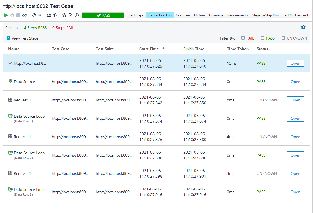Open the blue settings gear above Filter By

(x=303, y=27)
